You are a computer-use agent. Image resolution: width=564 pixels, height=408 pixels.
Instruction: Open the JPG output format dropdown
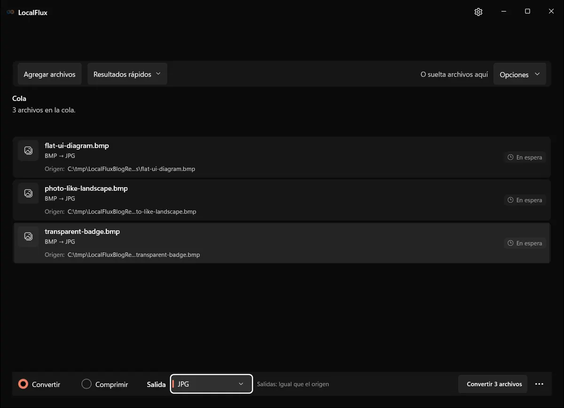211,384
